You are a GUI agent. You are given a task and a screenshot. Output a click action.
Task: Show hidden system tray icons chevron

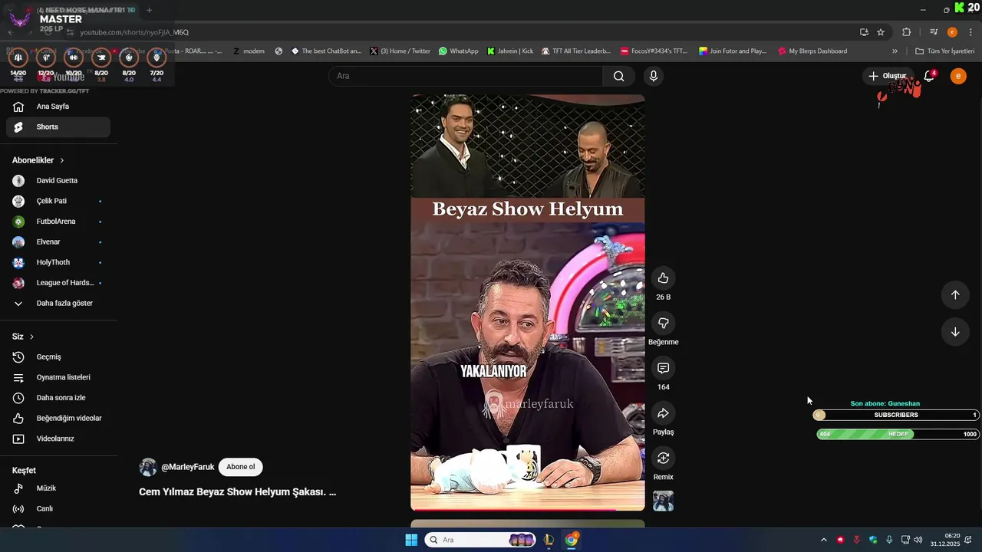pyautogui.click(x=824, y=540)
